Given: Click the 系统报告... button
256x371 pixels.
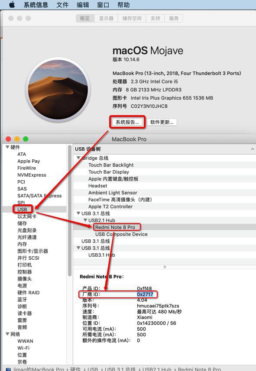Looking at the screenshot, I should tap(127, 122).
